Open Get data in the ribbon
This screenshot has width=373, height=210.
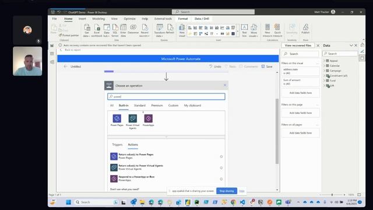tap(87, 30)
